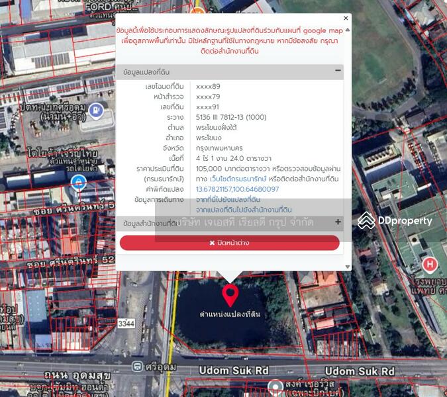Click the red land parcel location pin
447x397 pixels.
tap(230, 295)
